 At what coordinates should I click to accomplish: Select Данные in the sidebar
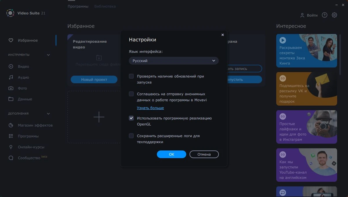[x=25, y=99]
